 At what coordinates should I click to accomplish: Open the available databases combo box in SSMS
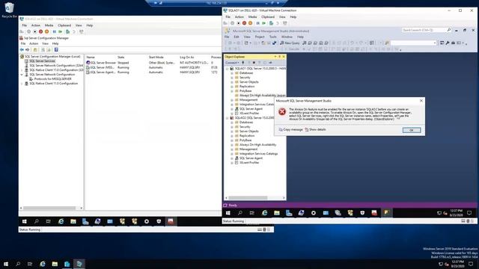414,43
